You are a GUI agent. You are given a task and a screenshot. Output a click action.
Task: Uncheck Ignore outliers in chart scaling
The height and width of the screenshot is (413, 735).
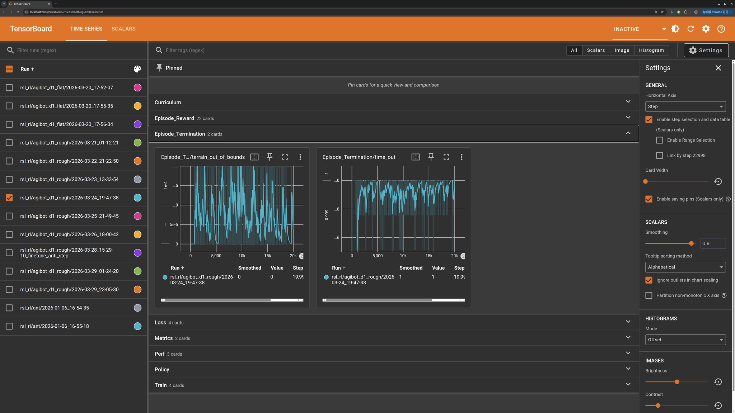pos(649,280)
